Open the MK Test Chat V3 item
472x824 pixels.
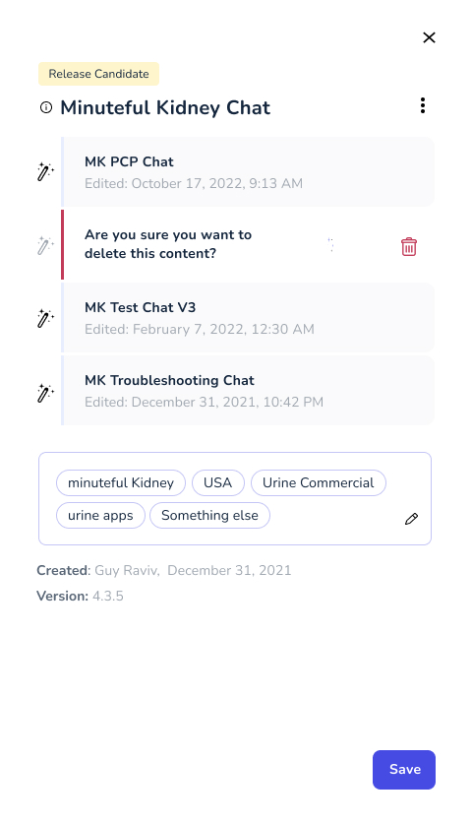[x=248, y=317]
